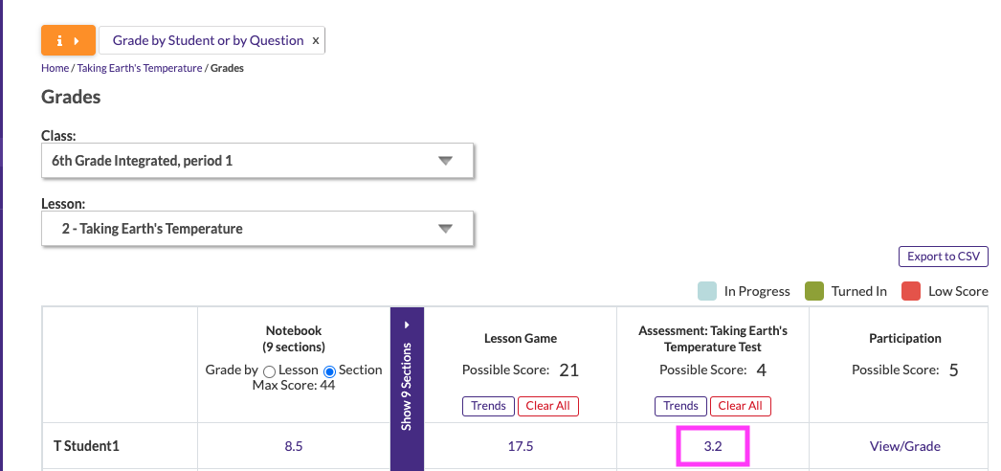The image size is (1001, 471).
Task: Go to Home breadcrumb link
Action: pos(55,69)
